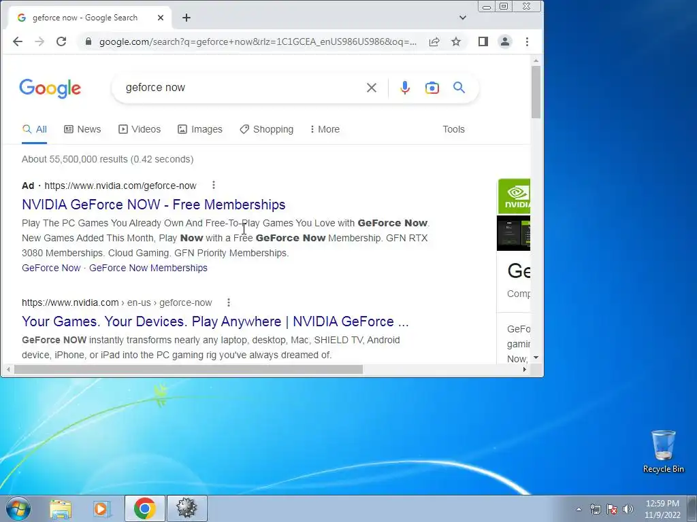Open the GeForce Now sitelink

coord(51,268)
